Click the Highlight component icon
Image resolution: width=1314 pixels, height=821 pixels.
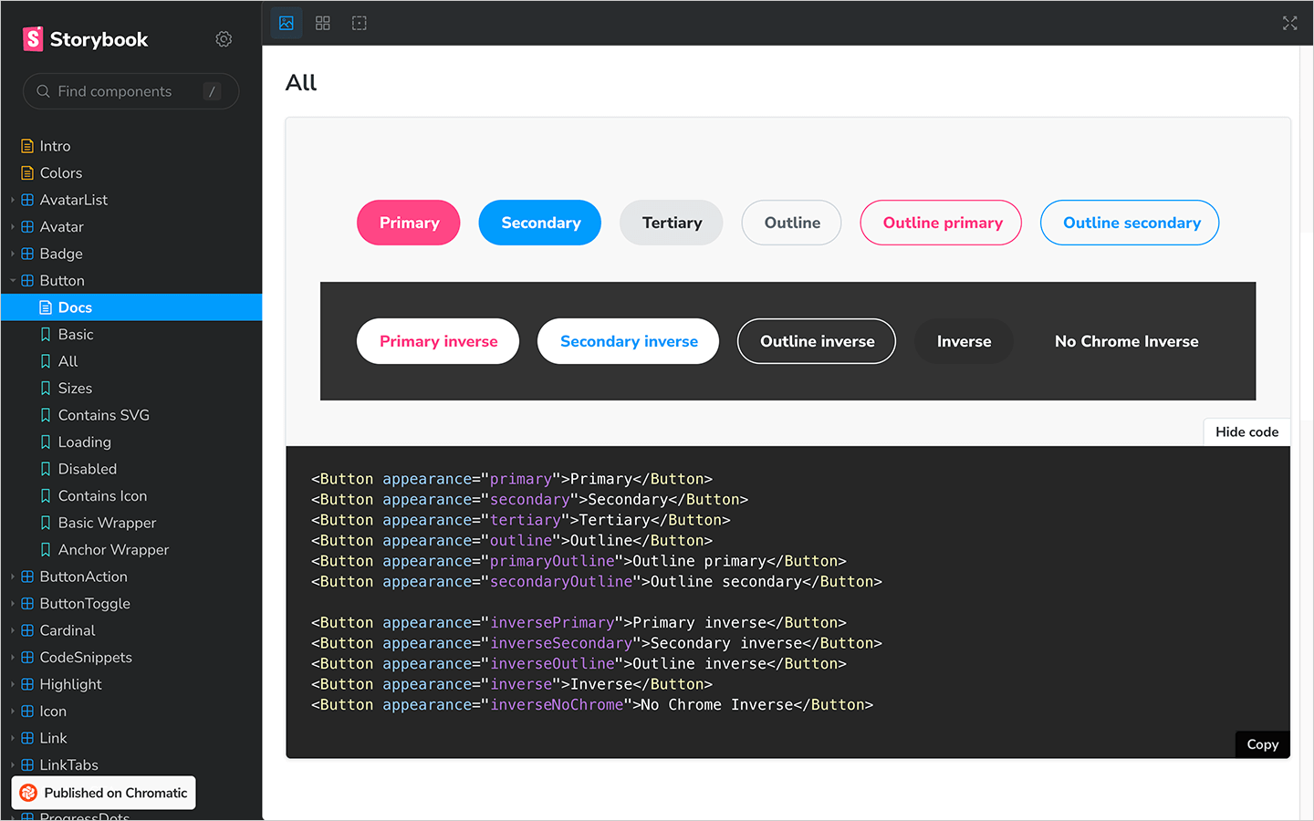(x=27, y=684)
